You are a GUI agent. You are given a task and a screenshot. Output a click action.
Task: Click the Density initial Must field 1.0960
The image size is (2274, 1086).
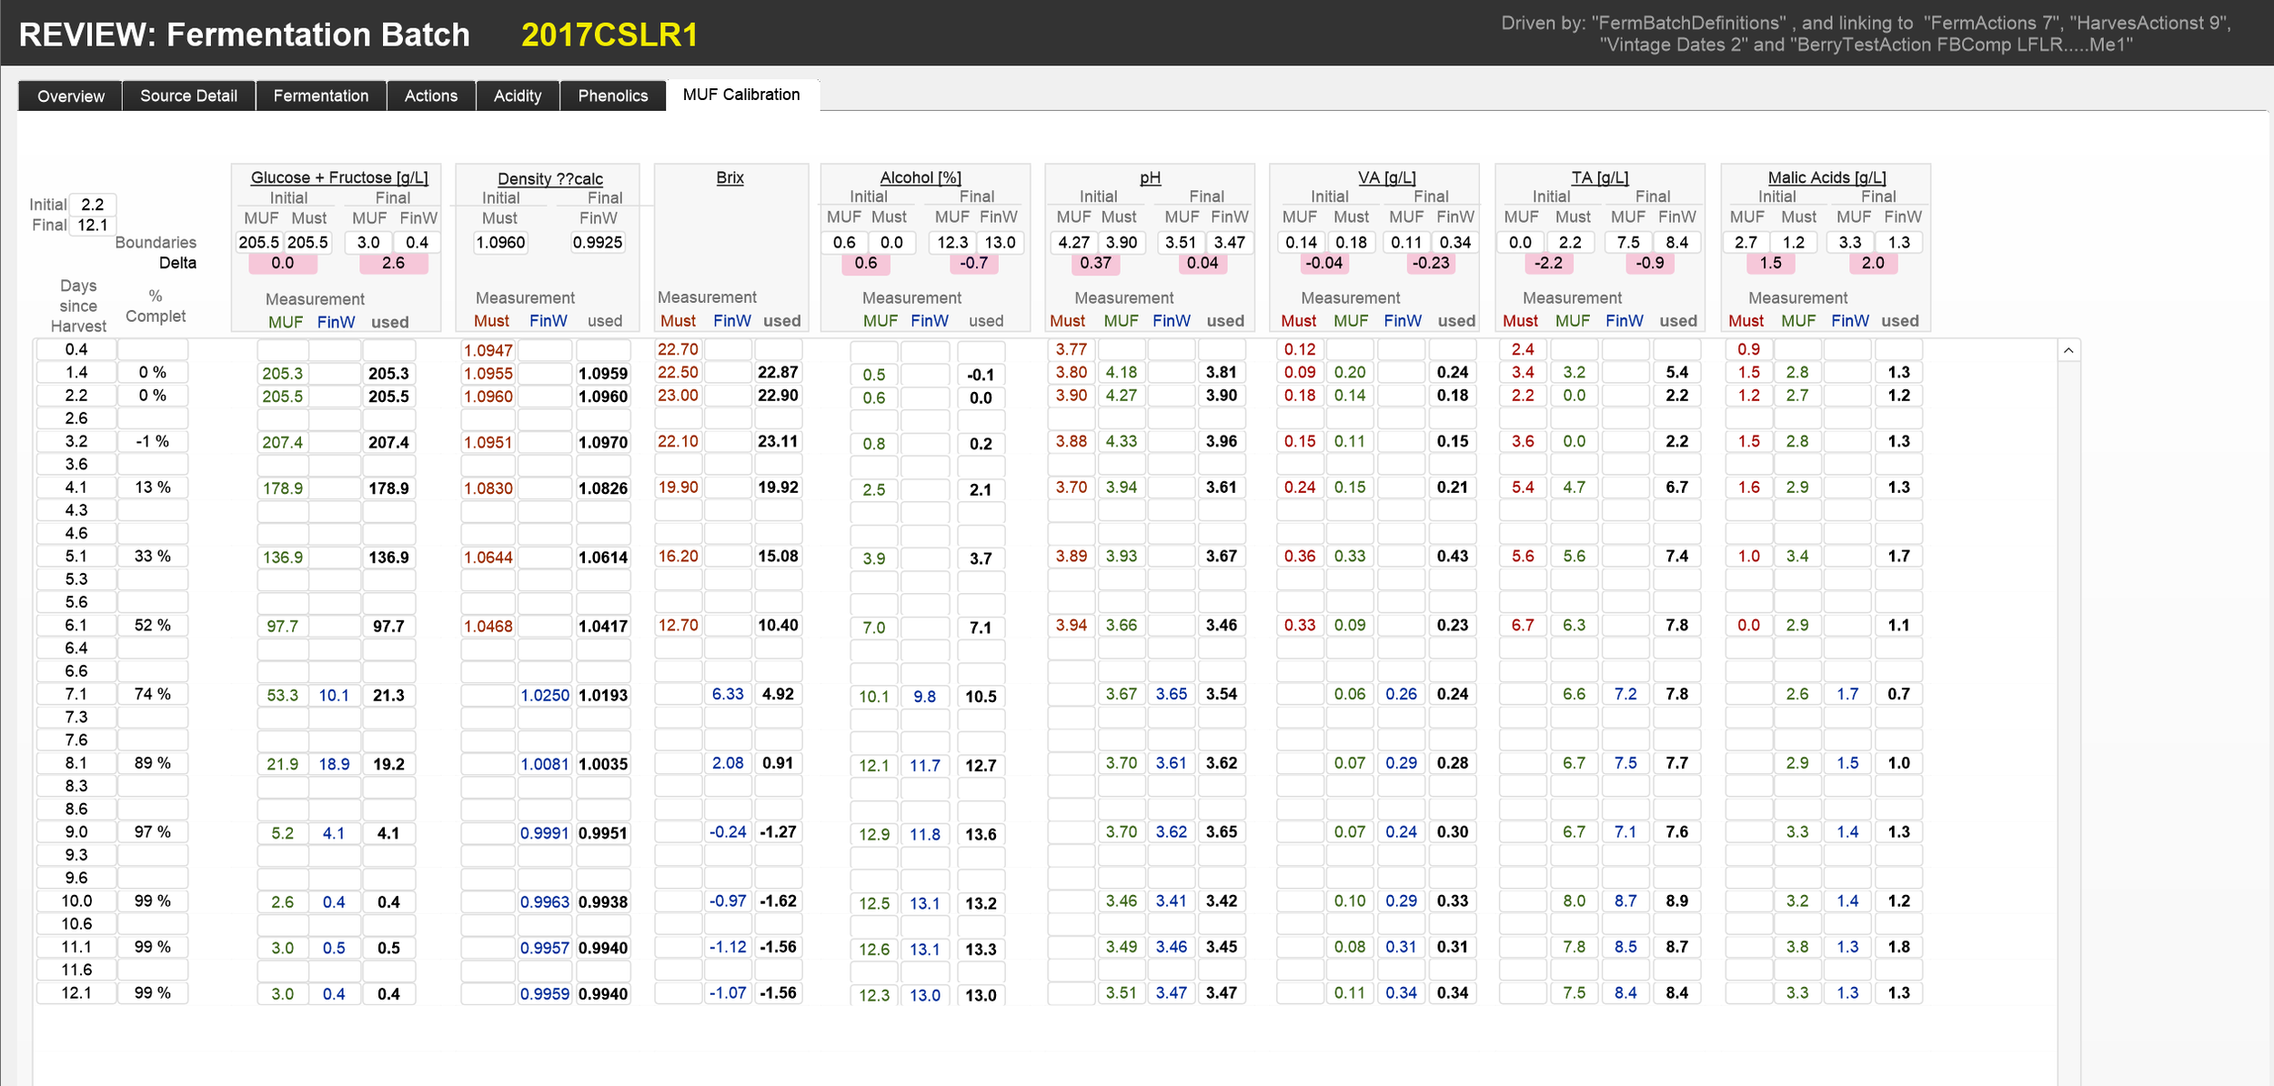pyautogui.click(x=500, y=243)
